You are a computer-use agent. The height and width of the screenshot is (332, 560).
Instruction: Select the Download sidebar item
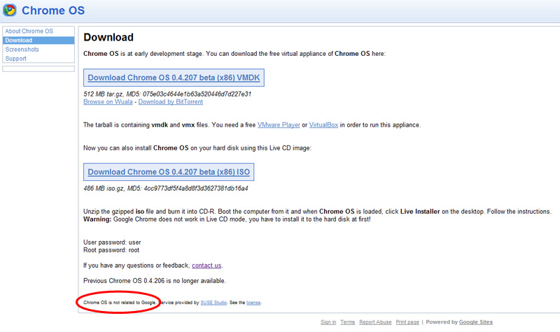click(38, 41)
